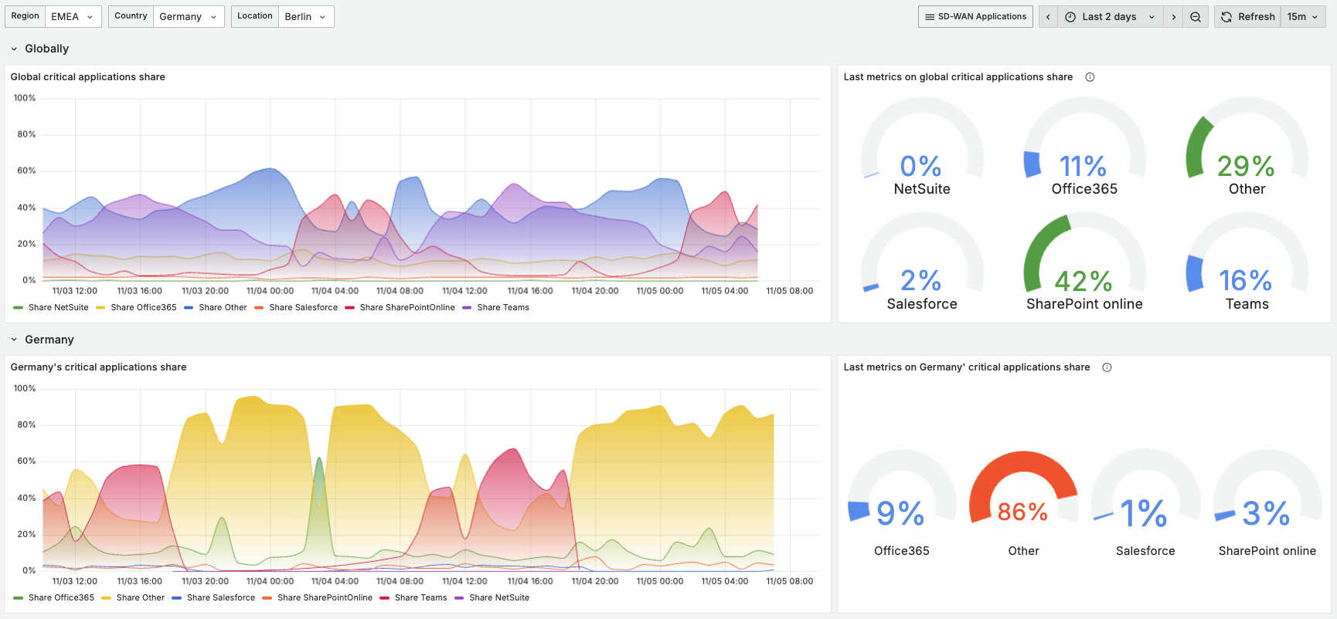Show info for global last metrics panel
The width and height of the screenshot is (1337, 619).
tap(1090, 77)
